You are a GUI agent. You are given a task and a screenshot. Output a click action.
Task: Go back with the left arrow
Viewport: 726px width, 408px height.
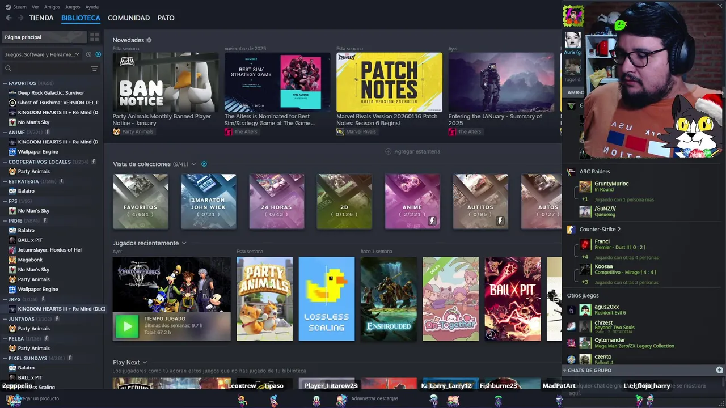point(9,18)
